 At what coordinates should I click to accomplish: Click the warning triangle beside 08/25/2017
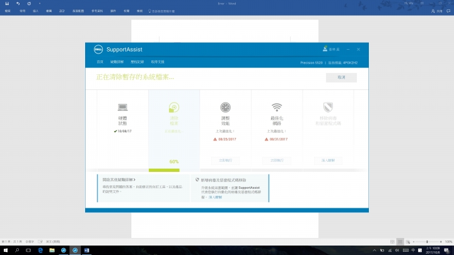click(215, 139)
